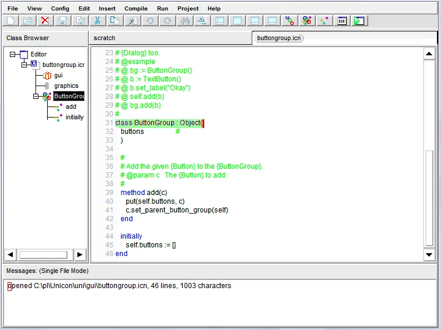Open the Run menu
Screen dimensions: 441x330
click(162, 9)
